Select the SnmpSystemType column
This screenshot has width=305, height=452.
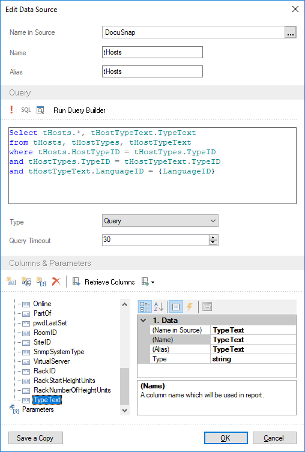[x=59, y=352]
